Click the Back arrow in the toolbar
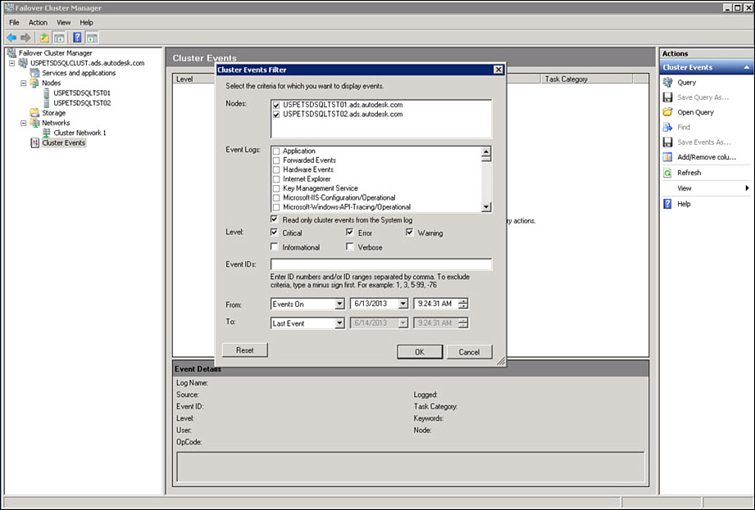 11,38
